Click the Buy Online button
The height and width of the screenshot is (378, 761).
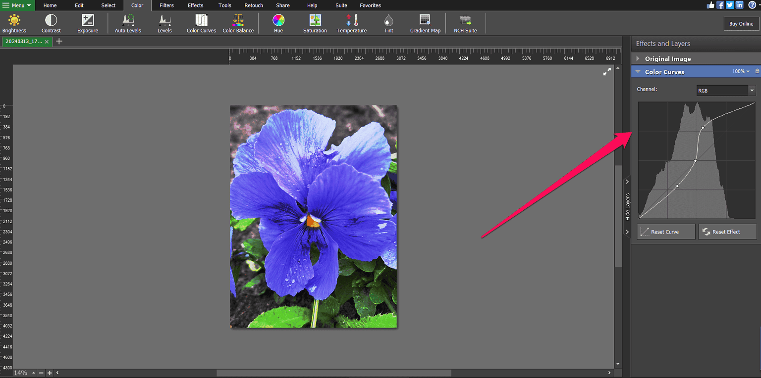click(x=741, y=23)
